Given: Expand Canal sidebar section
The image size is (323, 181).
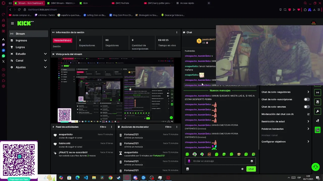Looking at the screenshot, I should point(45,61).
